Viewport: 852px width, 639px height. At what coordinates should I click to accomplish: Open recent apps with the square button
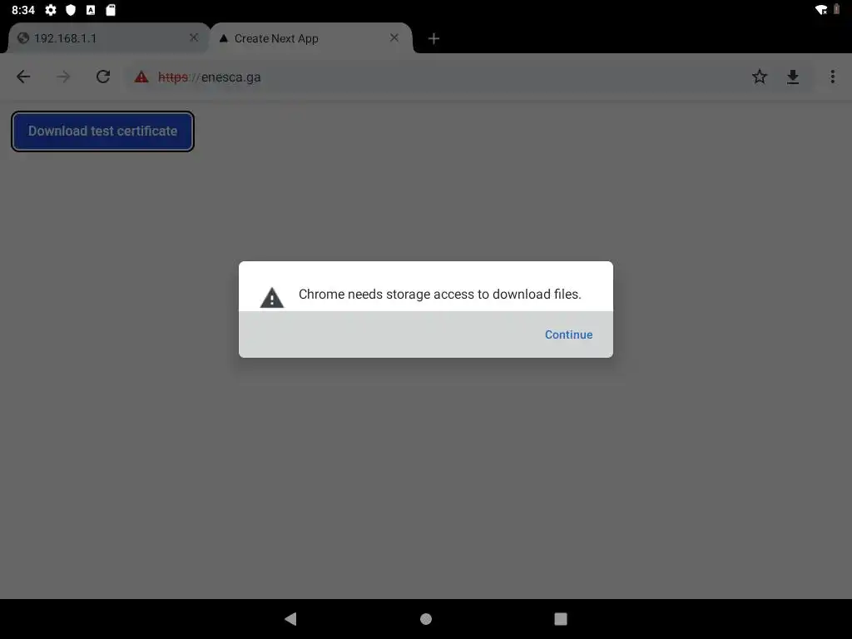click(561, 619)
